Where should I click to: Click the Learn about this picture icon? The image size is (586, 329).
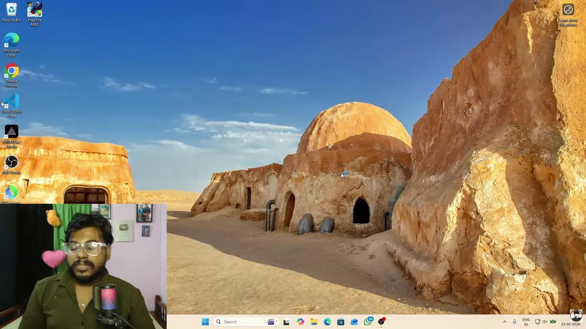pyautogui.click(x=568, y=15)
